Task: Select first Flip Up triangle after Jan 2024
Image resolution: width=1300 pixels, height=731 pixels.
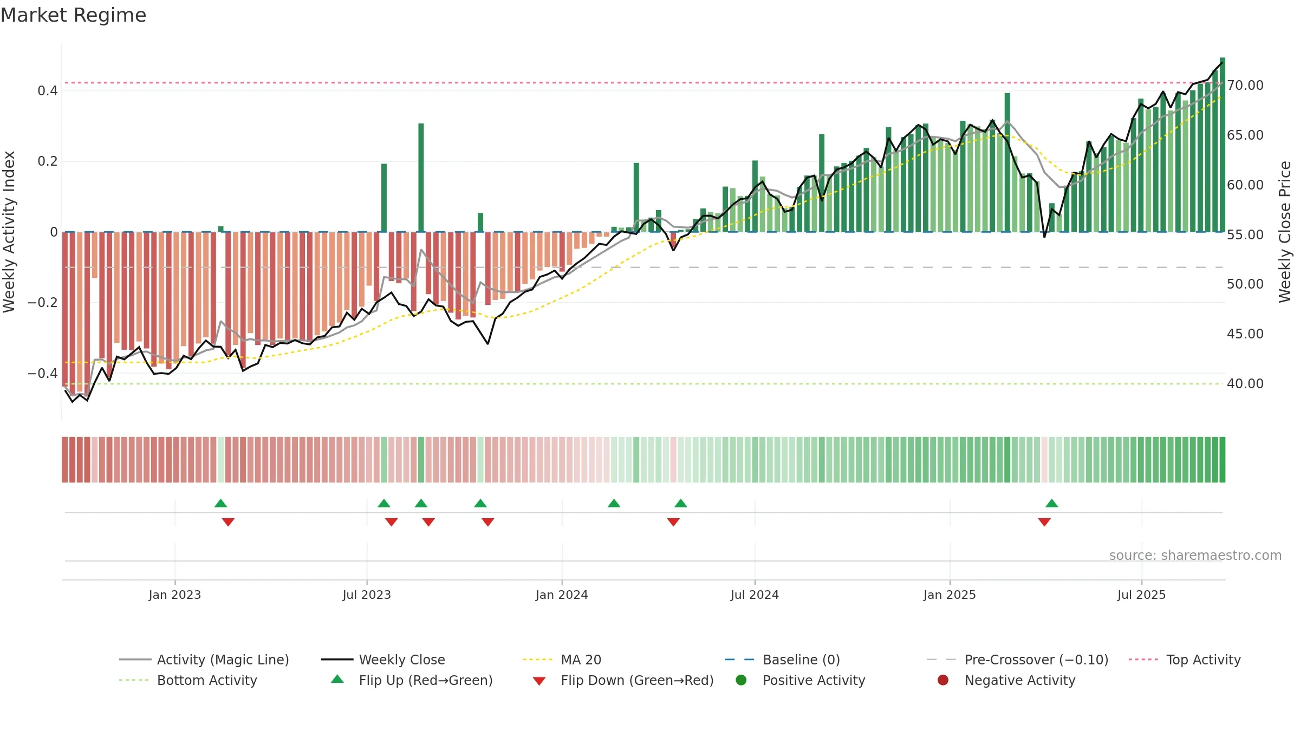Action: click(x=614, y=504)
